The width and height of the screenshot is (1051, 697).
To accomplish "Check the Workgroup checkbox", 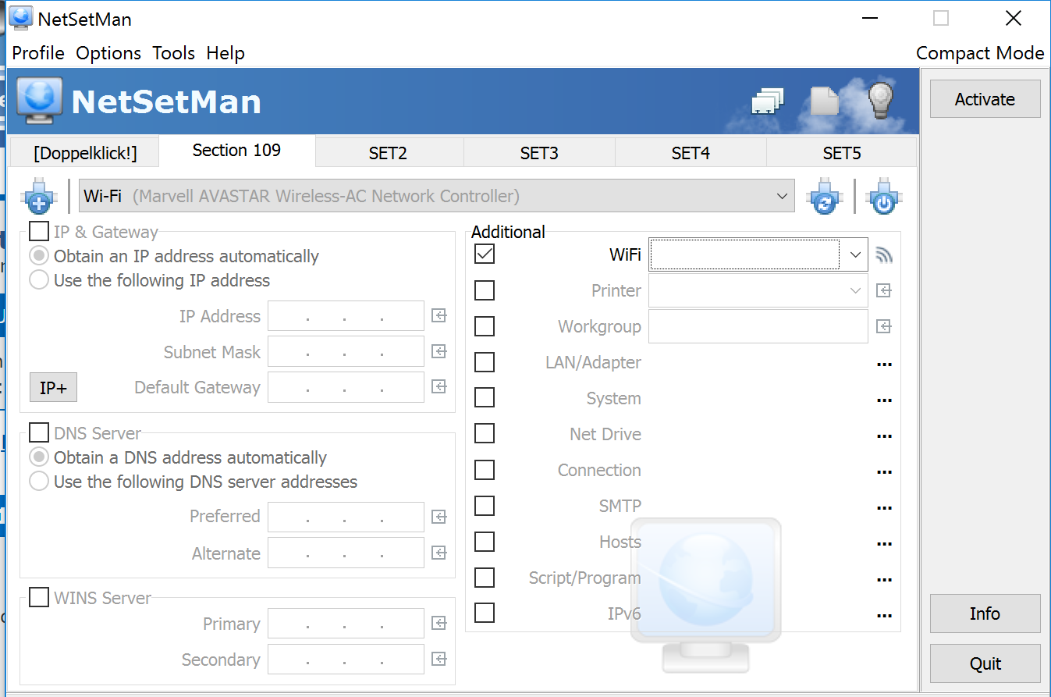I will (485, 326).
